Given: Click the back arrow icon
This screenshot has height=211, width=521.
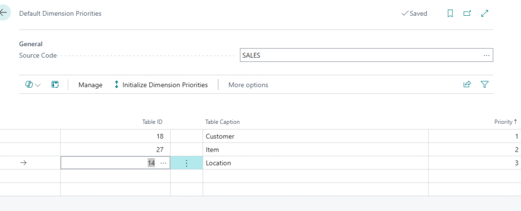Looking at the screenshot, I should click(4, 13).
